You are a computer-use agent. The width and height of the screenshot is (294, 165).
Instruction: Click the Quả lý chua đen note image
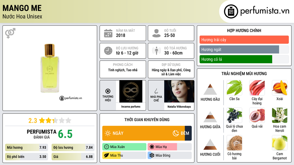point(234,115)
